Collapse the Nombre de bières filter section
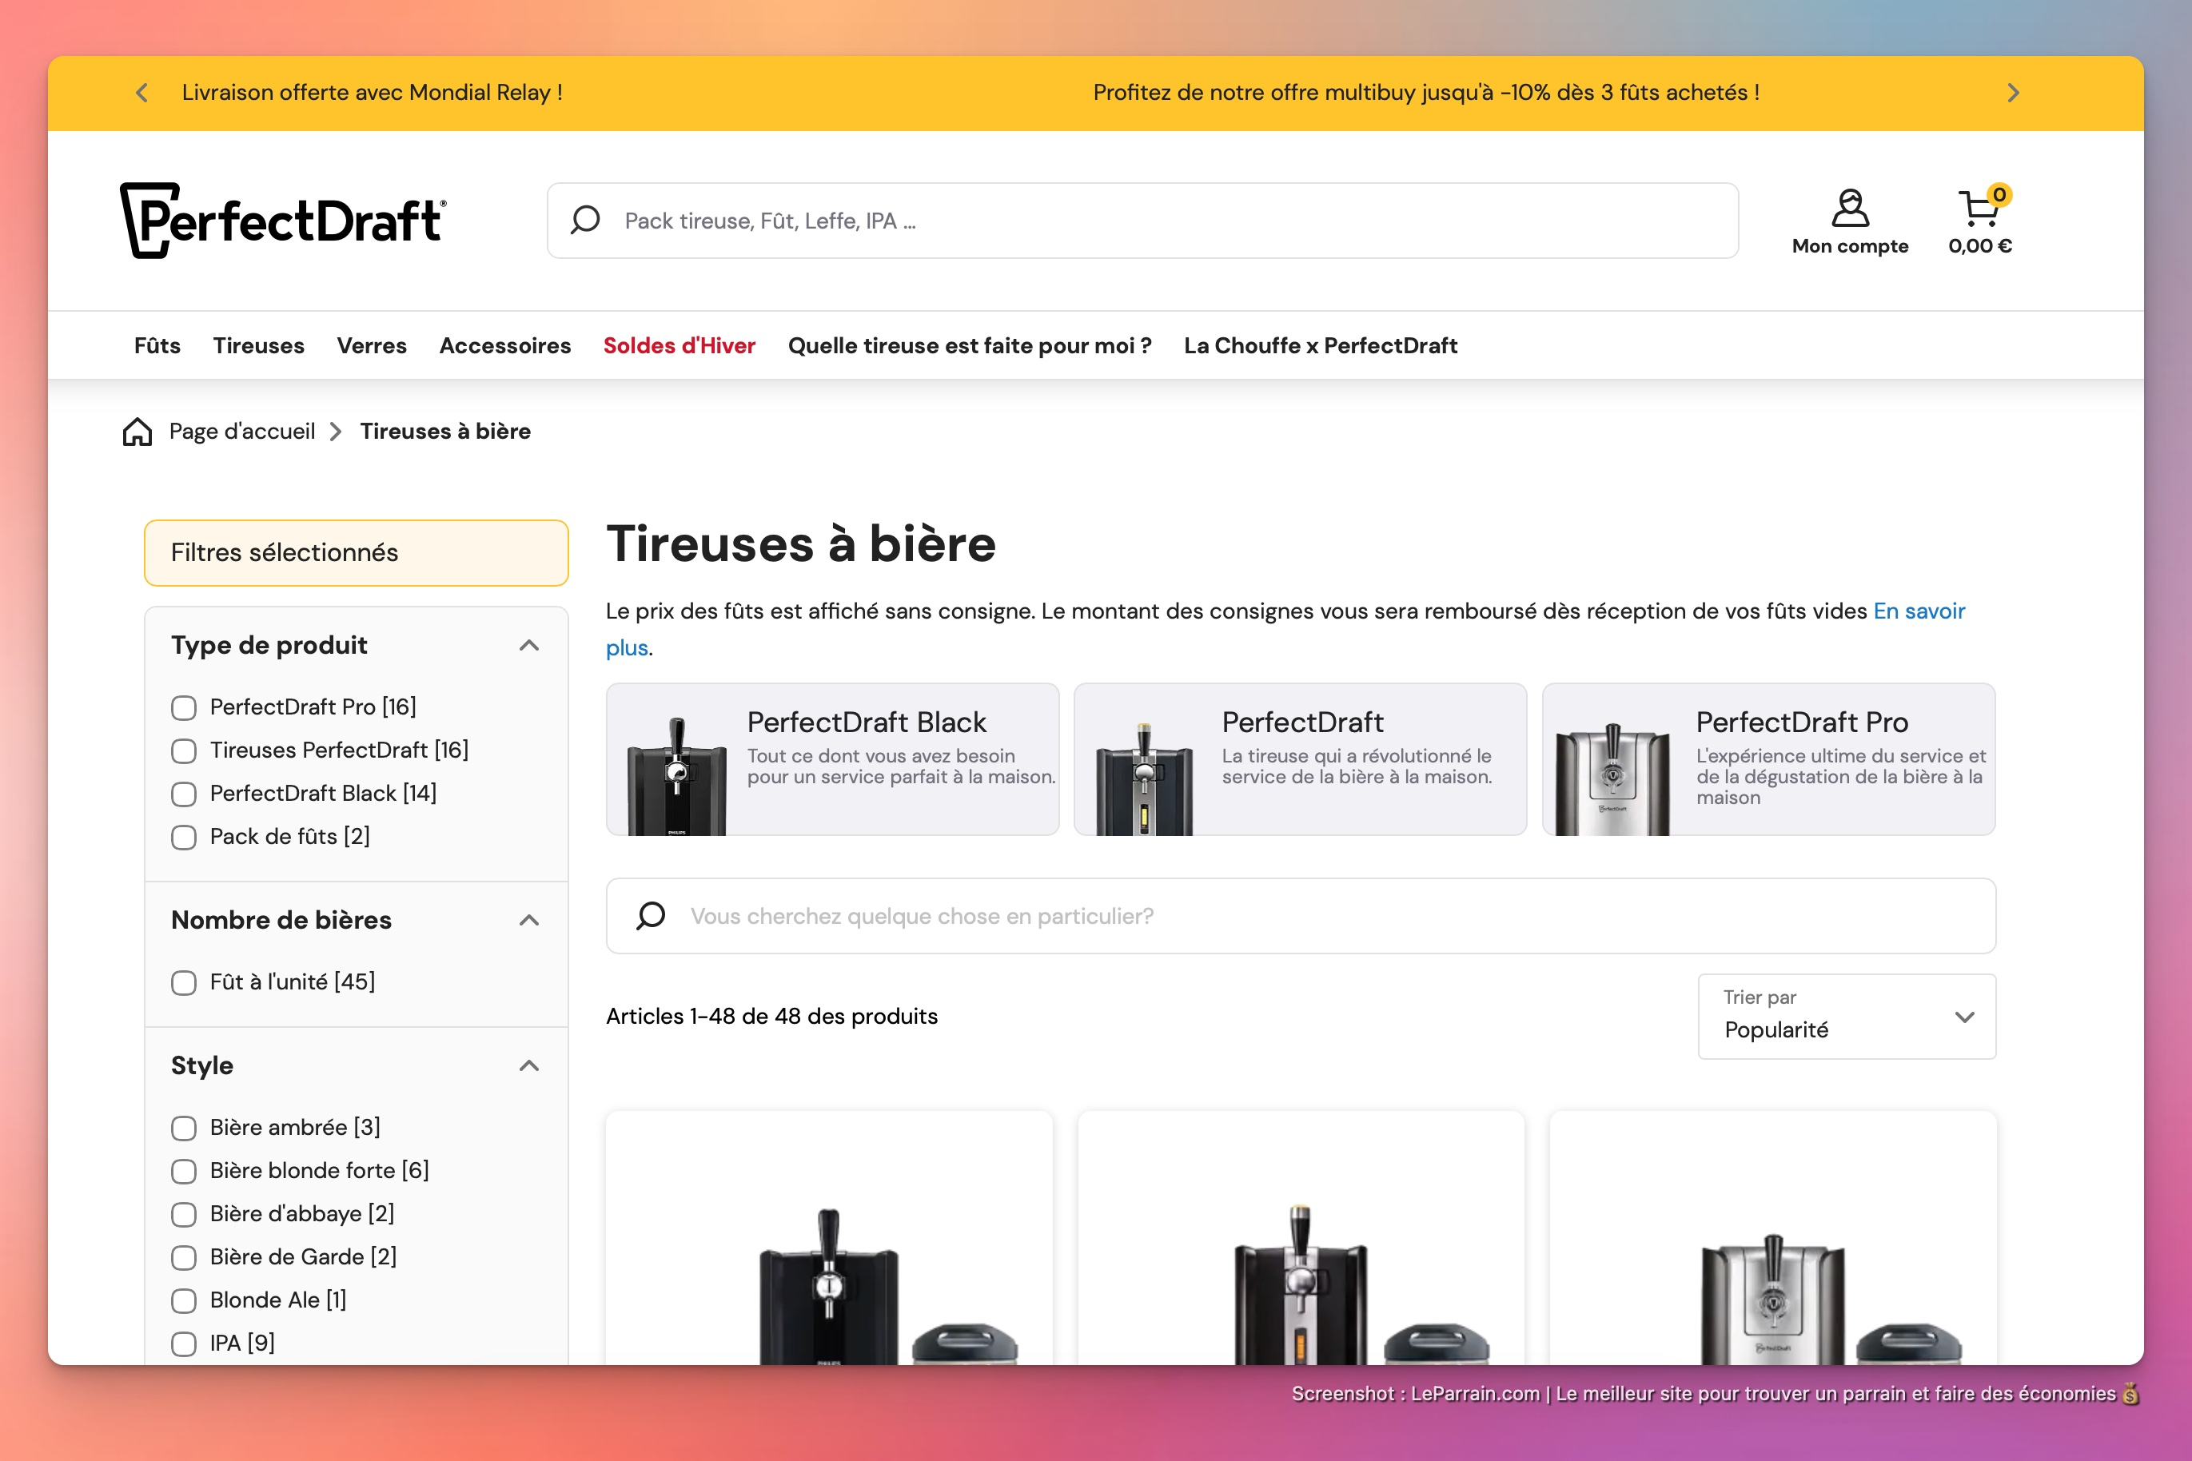This screenshot has height=1461, width=2192. click(528, 920)
